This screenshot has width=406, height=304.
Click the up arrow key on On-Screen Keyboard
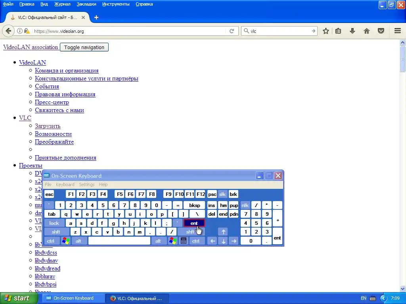coord(223,232)
